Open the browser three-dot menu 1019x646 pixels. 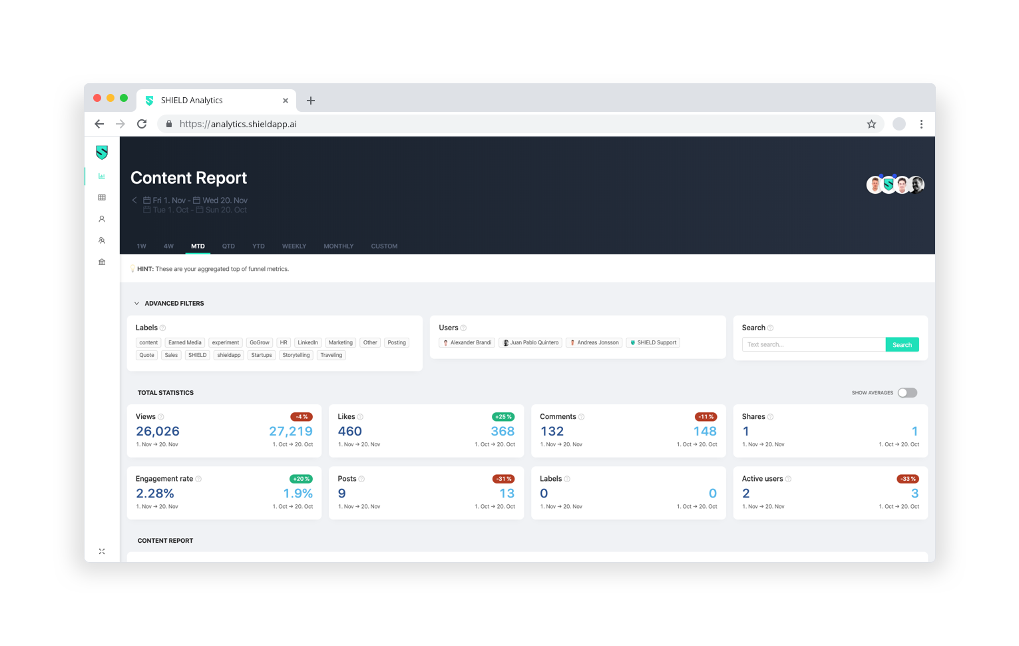pyautogui.click(x=921, y=124)
